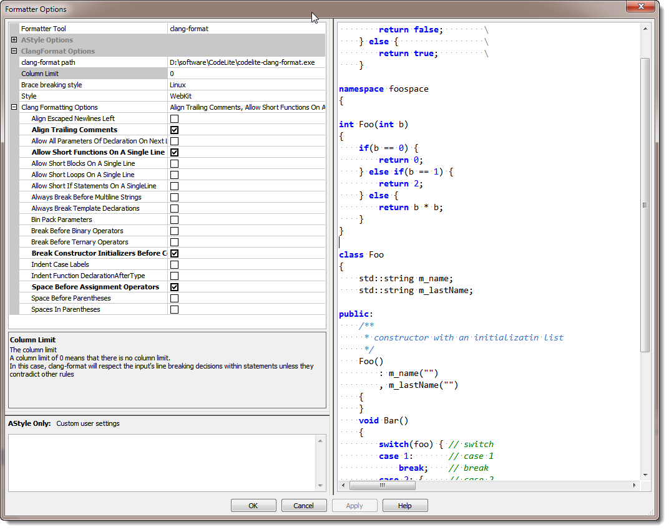Enable Bin Pack Parameters option
Screen dimensions: 669x530
click(x=175, y=219)
